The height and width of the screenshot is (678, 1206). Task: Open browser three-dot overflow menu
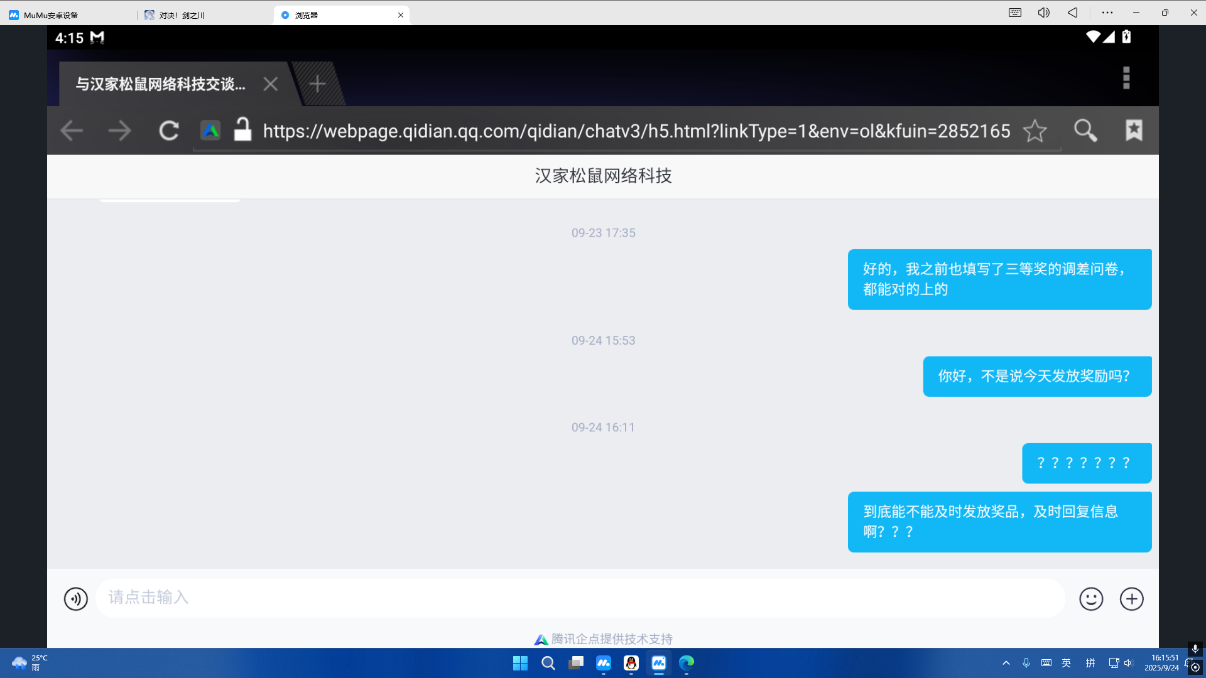pyautogui.click(x=1126, y=78)
